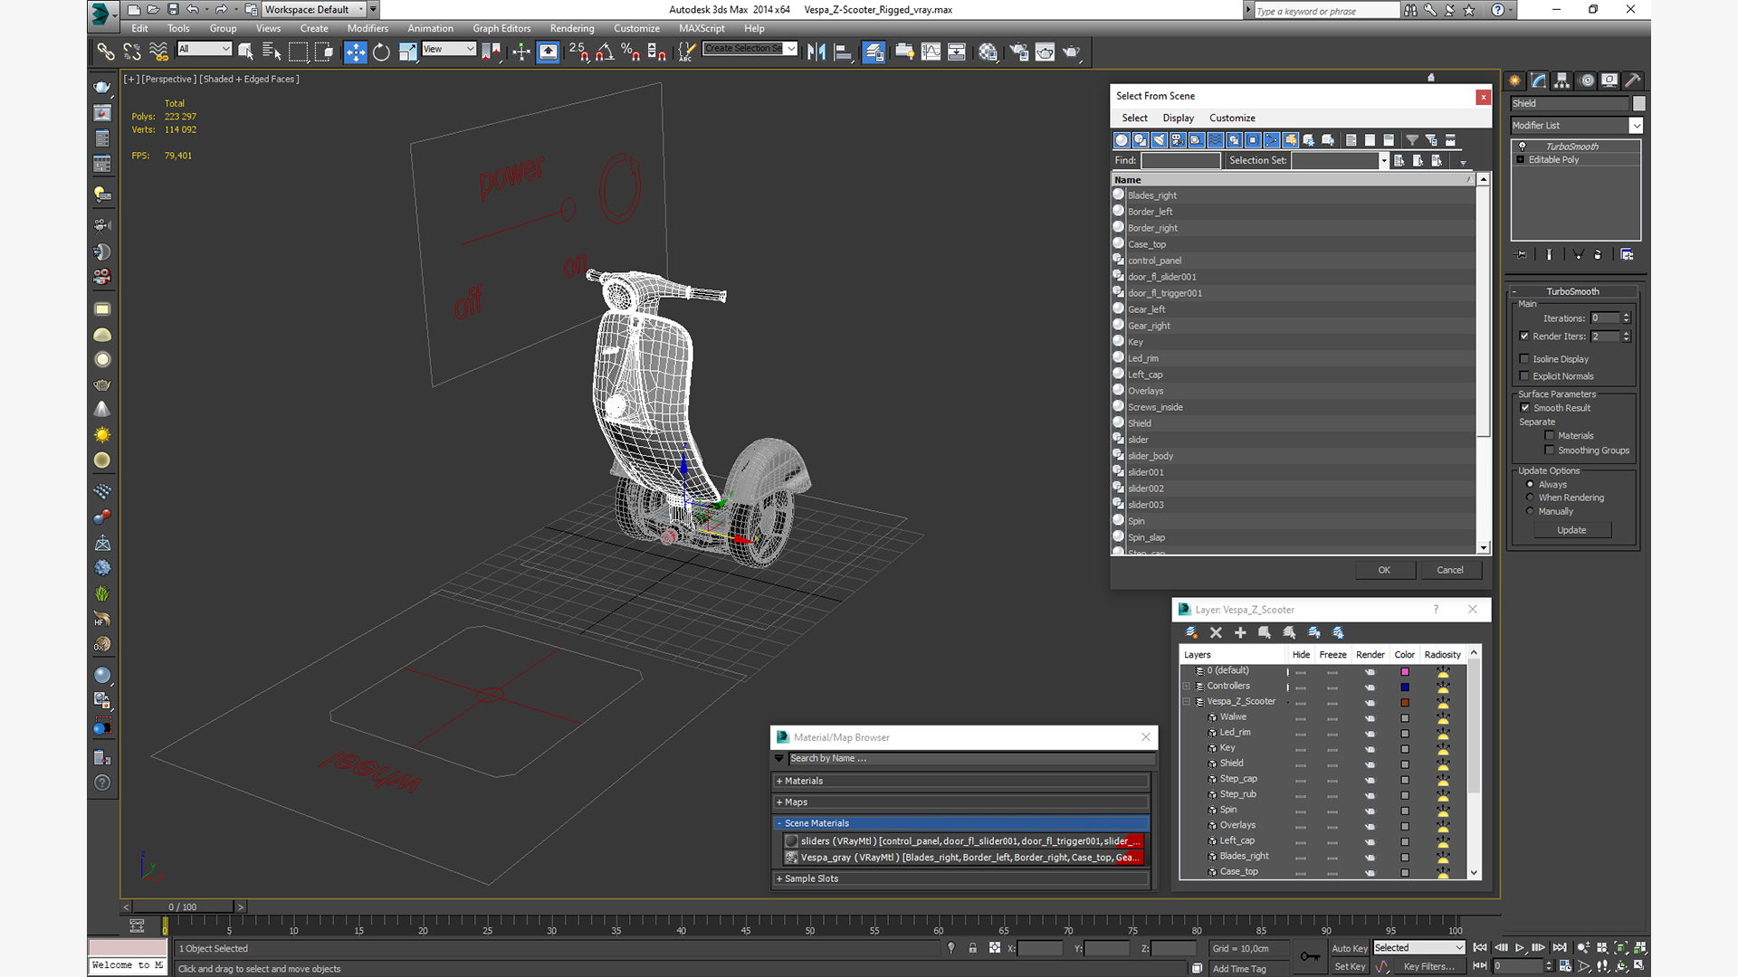Open the Material Editor sphere icon
Viewport: 1738px width, 977px height.
pos(988,52)
